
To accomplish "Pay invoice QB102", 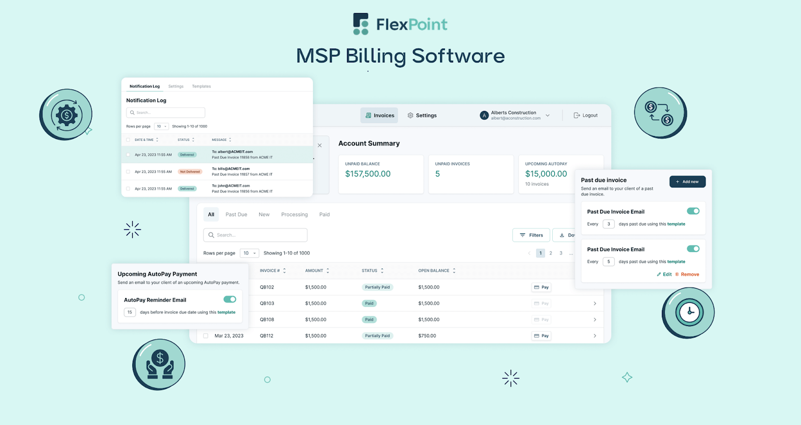I will [x=541, y=287].
